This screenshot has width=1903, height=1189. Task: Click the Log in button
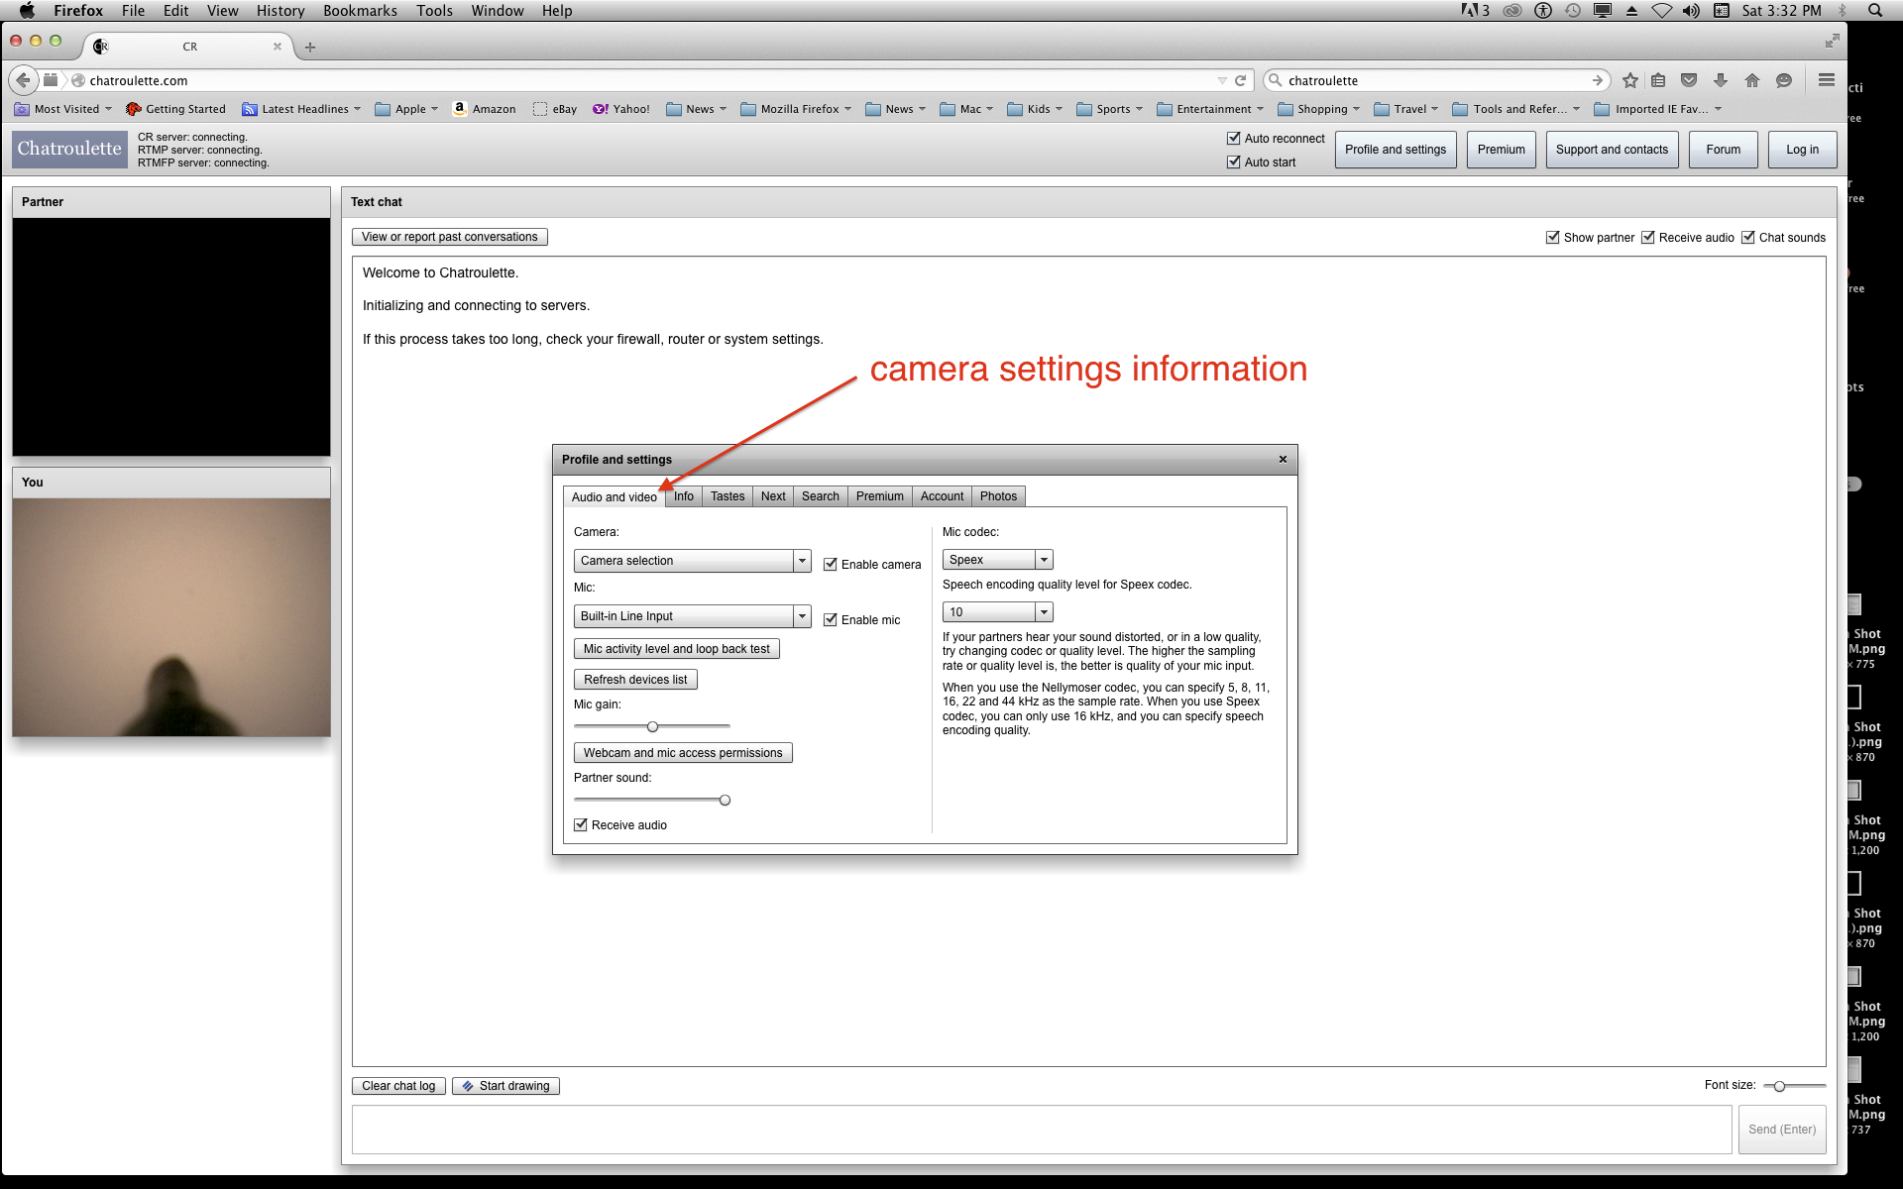[1802, 150]
